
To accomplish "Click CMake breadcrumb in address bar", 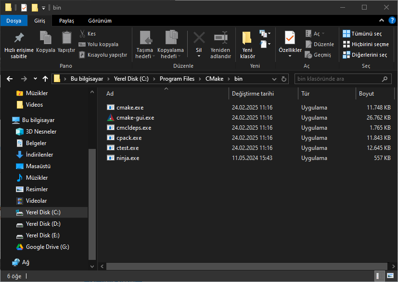I will coord(215,79).
